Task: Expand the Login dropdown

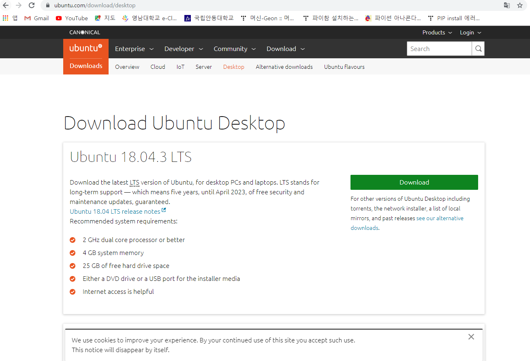Action: coord(470,32)
